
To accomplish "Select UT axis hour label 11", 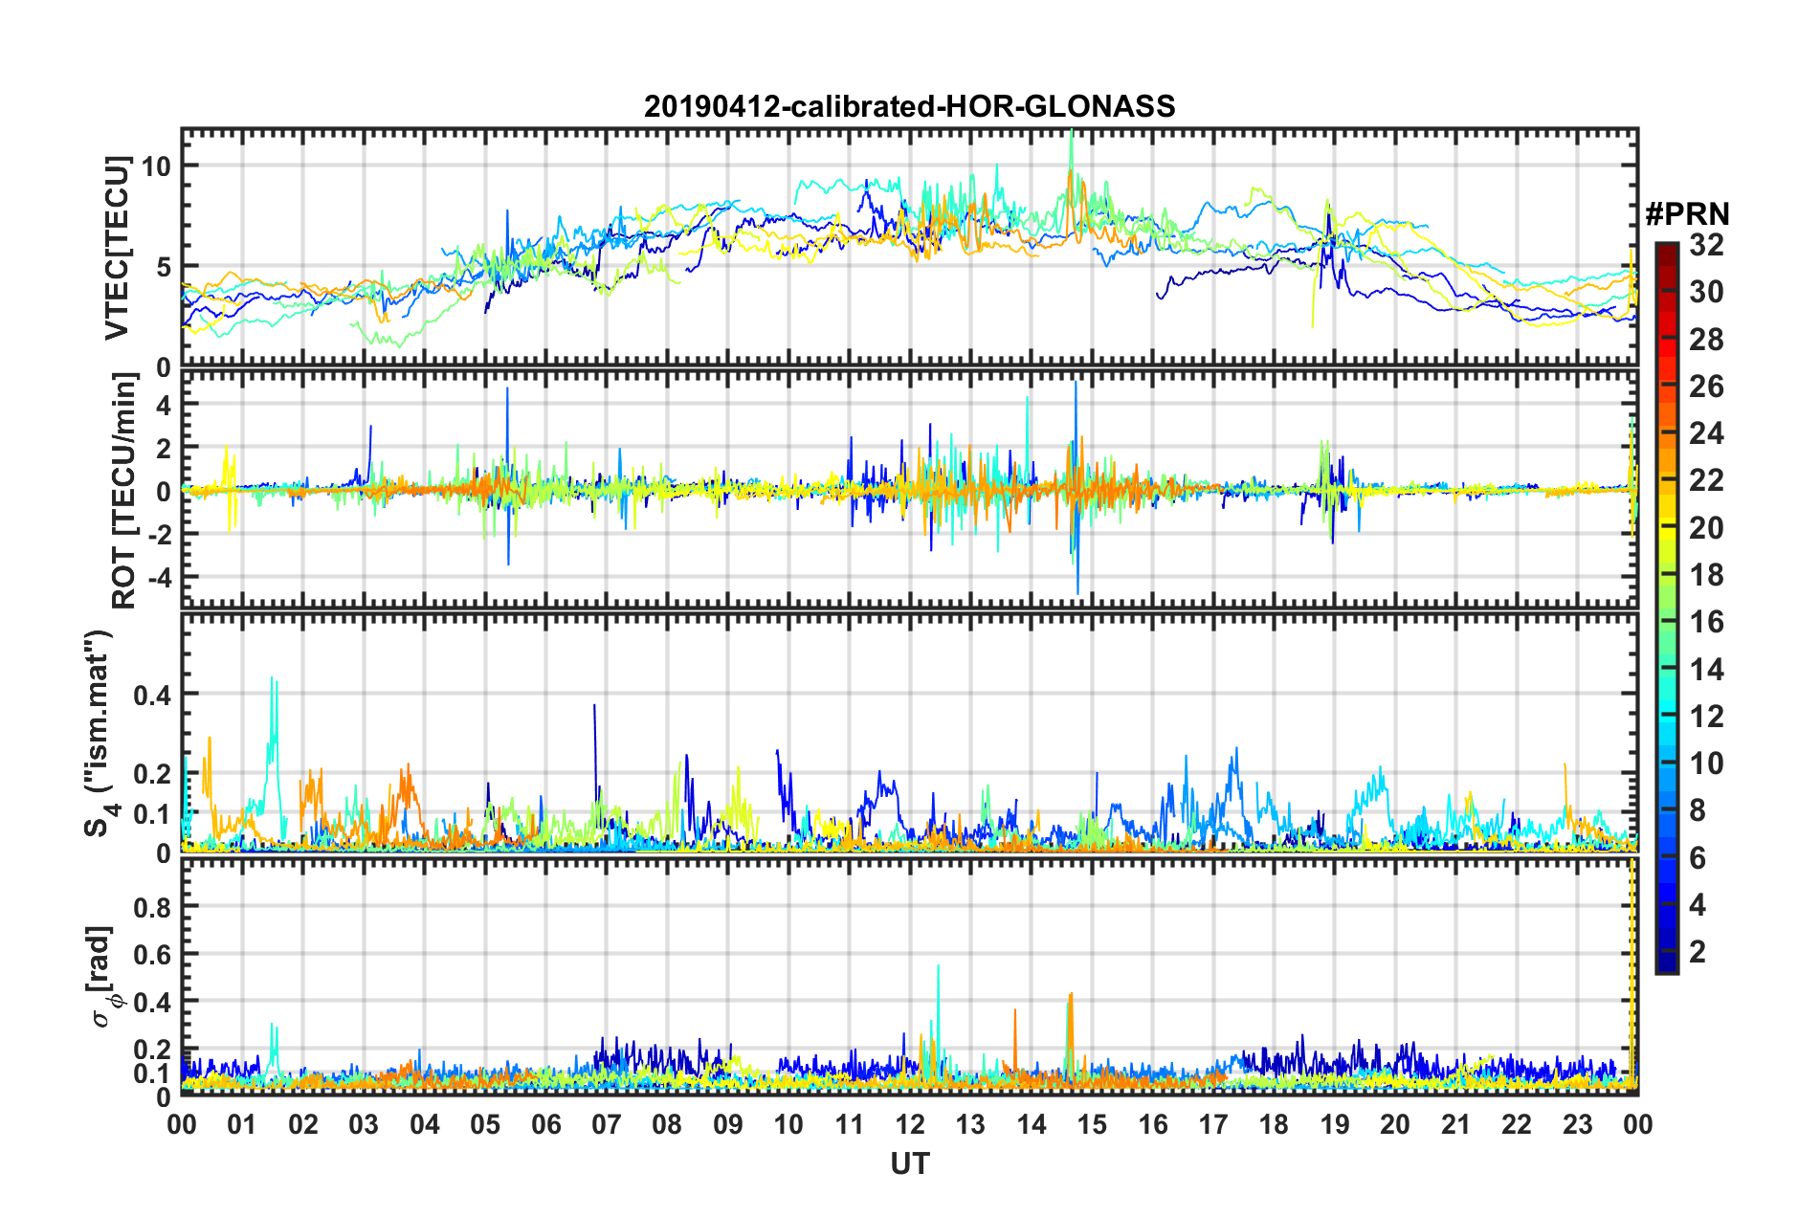I will pyautogui.click(x=850, y=1124).
